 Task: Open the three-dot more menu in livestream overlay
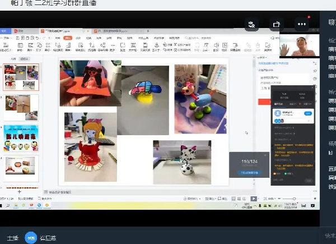pos(302,24)
